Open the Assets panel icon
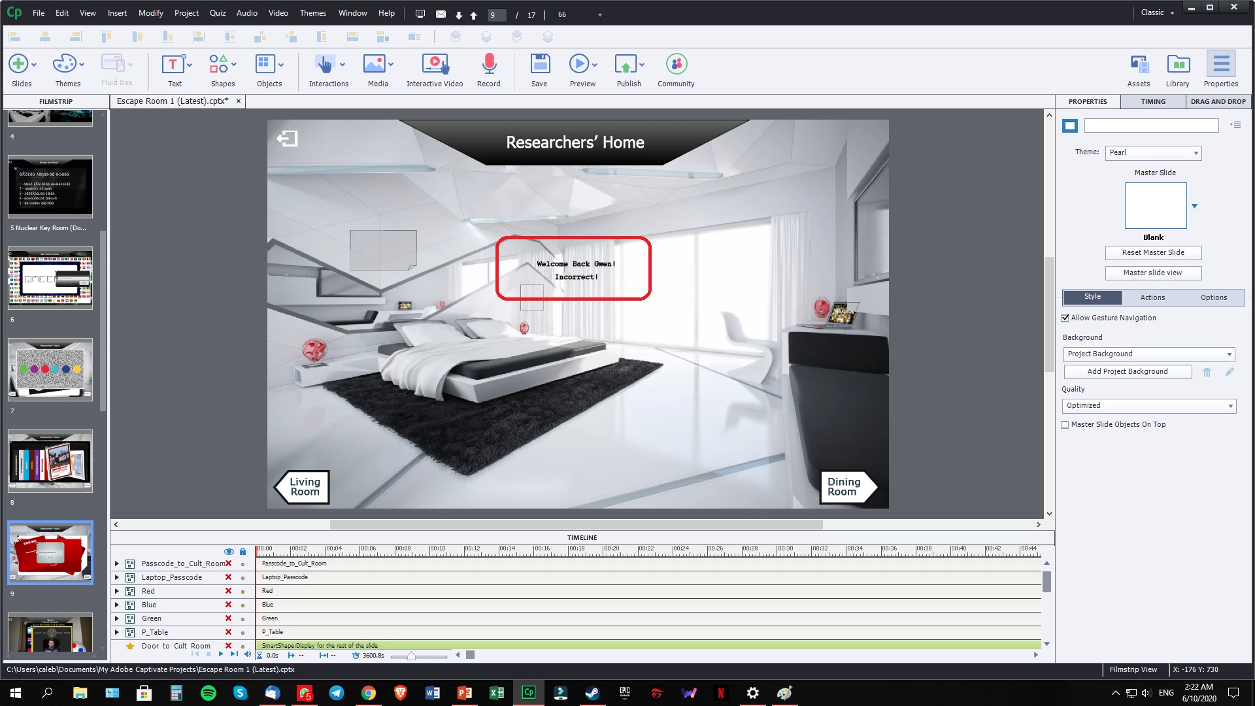Image resolution: width=1255 pixels, height=706 pixels. tap(1139, 64)
